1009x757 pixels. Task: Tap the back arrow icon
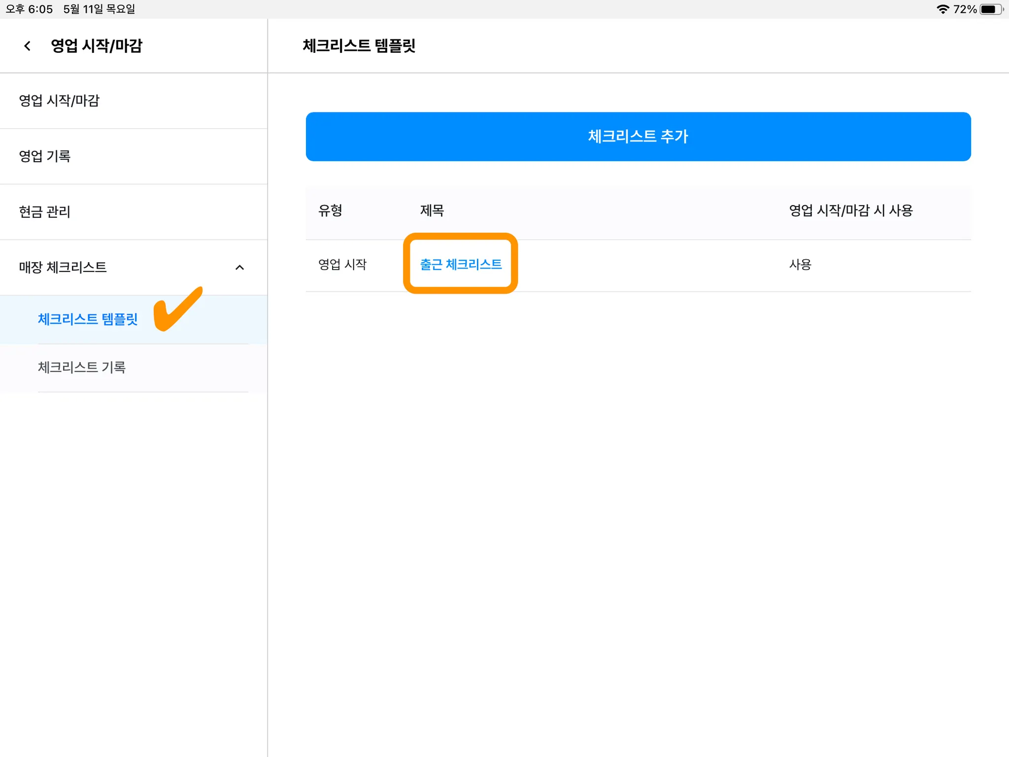[x=28, y=46]
